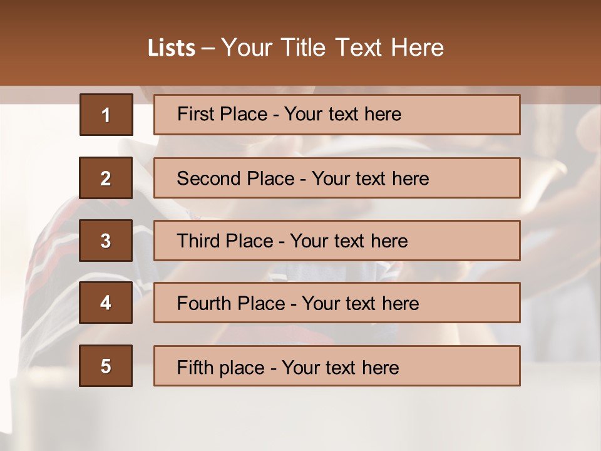Click the empty area below the list
Screen dimensions: 601x451
click(300, 420)
